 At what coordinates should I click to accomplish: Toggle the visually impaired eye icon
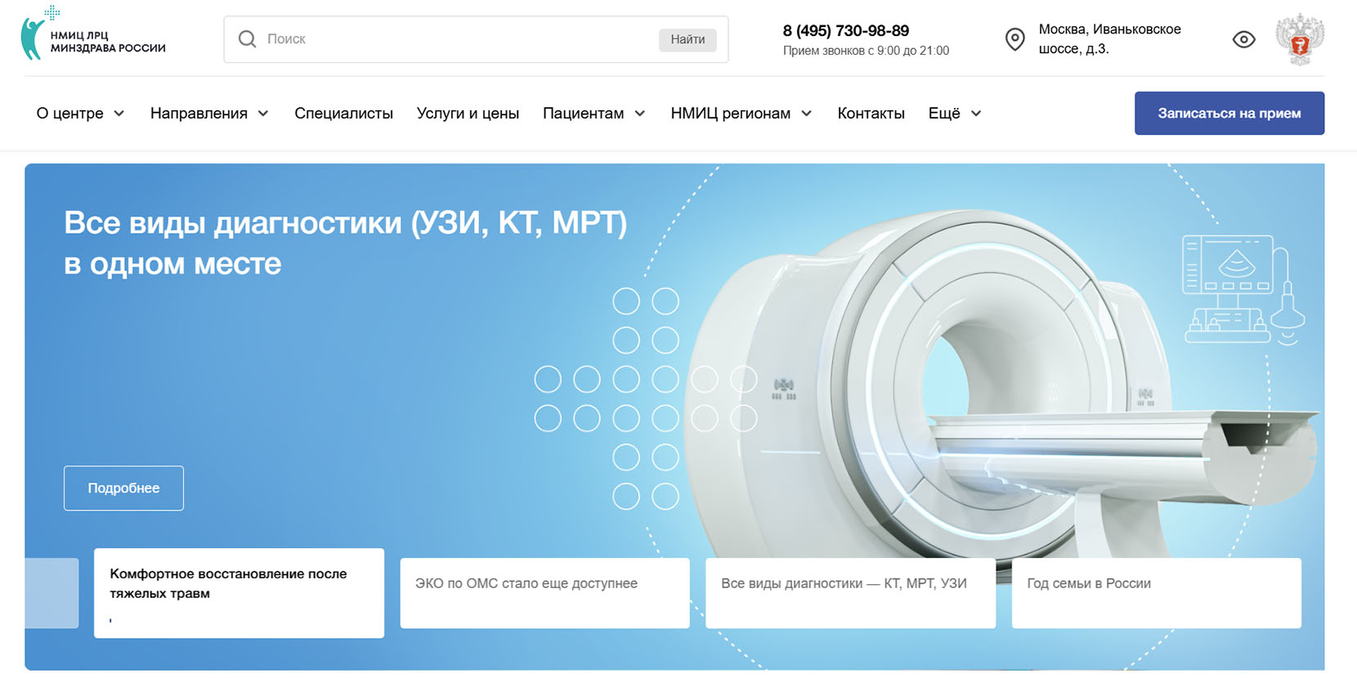pos(1243,39)
